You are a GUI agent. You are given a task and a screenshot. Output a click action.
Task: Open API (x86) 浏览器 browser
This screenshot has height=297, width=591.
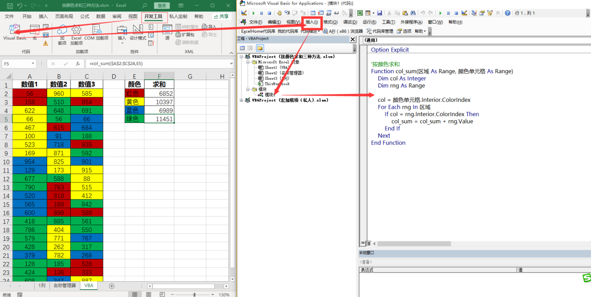coord(343,31)
